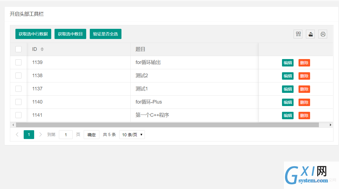The height and width of the screenshot is (189, 339).
Task: Click the 共 5 条 total count text
Action: (109, 135)
